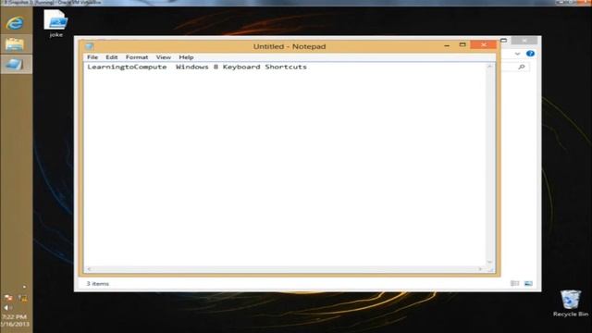The image size is (592, 333).
Task: Click the network tray icon
Action: tap(22, 298)
